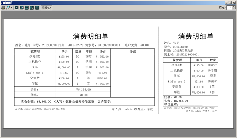This screenshot has width=237, height=138.
Task: Switch to three pages layout view
Action: pos(27,7)
